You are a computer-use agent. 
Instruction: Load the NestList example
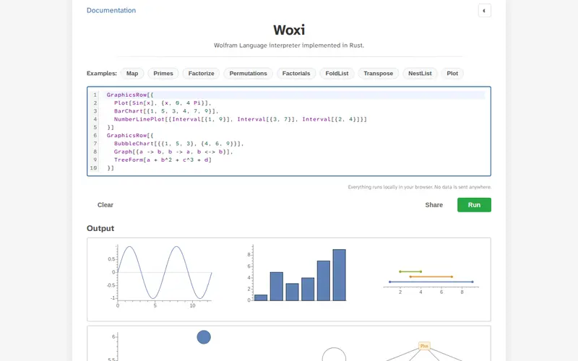pos(420,74)
